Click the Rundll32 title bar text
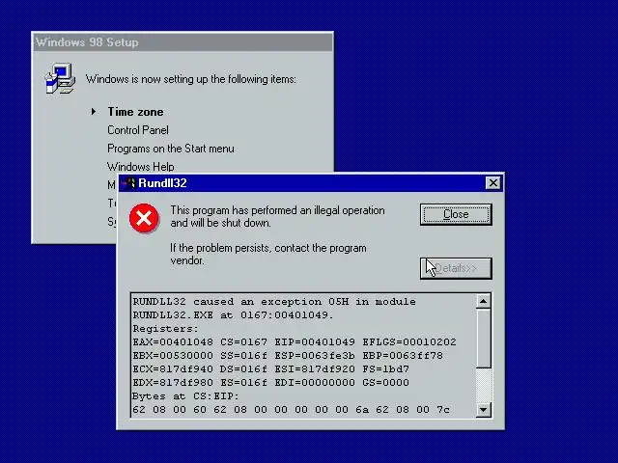The height and width of the screenshot is (463, 618). (162, 183)
